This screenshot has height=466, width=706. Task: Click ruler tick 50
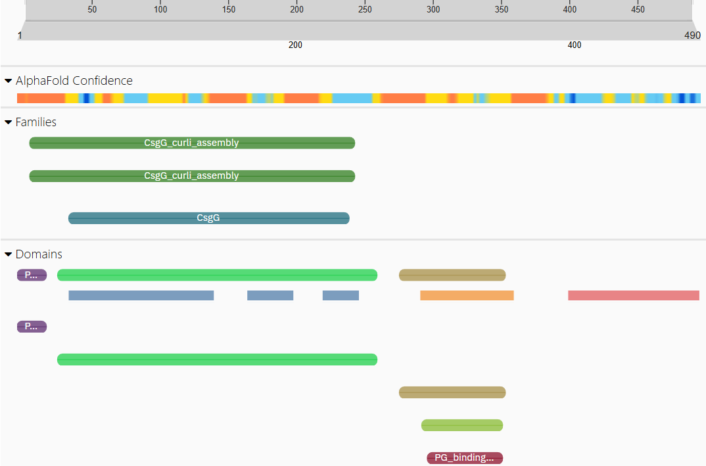(92, 9)
